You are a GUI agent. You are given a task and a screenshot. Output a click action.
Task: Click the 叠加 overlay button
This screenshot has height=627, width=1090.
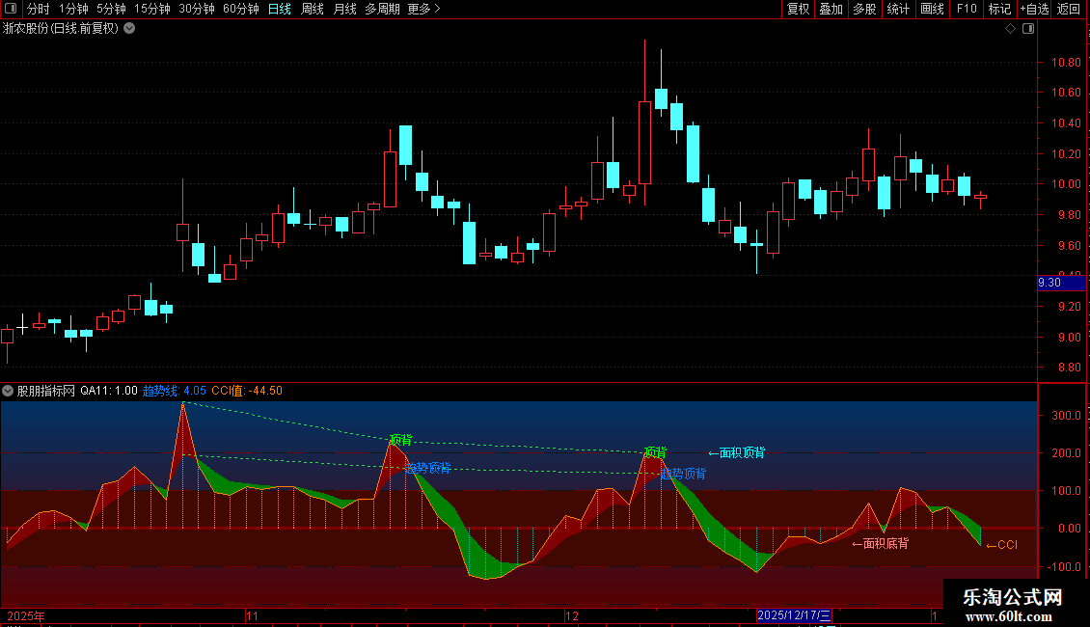pyautogui.click(x=831, y=9)
